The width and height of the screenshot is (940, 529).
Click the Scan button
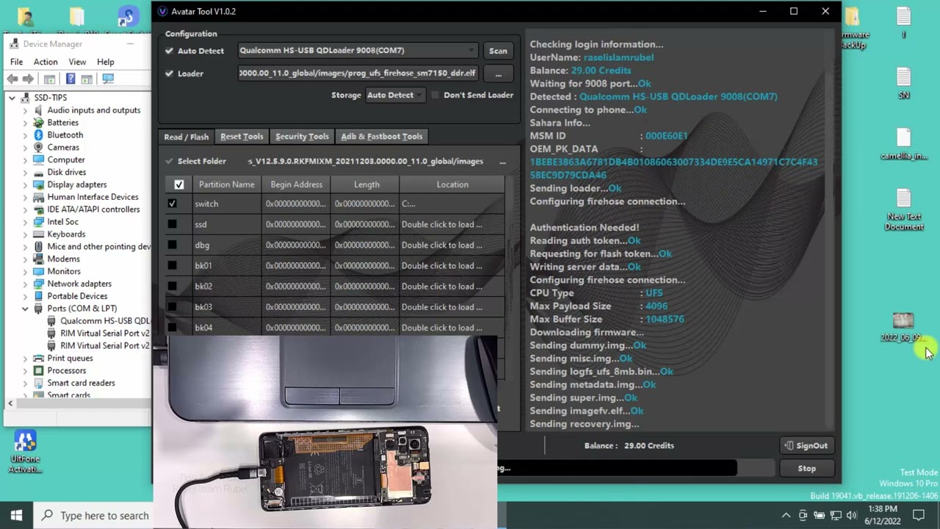(498, 51)
